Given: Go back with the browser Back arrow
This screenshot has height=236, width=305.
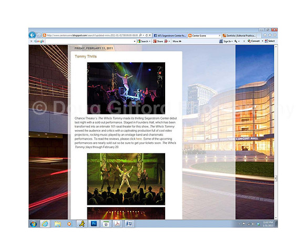Looking at the screenshot, I should (x=32, y=35).
